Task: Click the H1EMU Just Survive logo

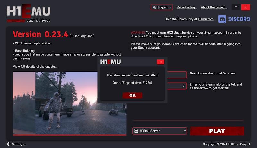Action: pyautogui.click(x=29, y=13)
